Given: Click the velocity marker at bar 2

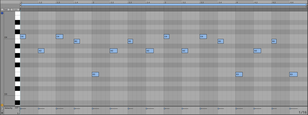Looking at the screenshot, I should (x=93, y=109).
